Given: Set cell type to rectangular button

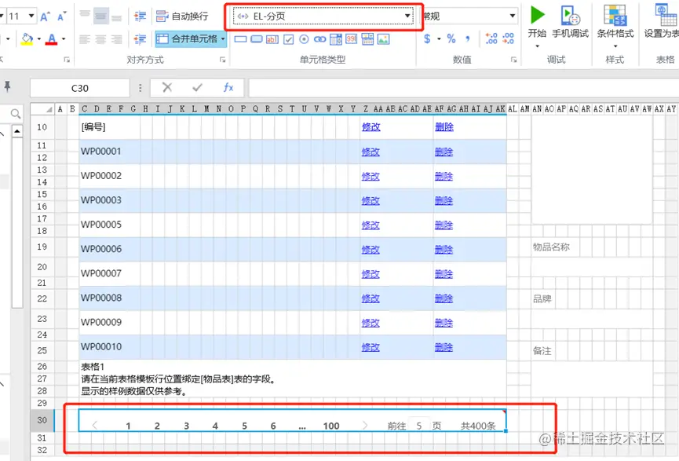Looking at the screenshot, I should coord(240,39).
